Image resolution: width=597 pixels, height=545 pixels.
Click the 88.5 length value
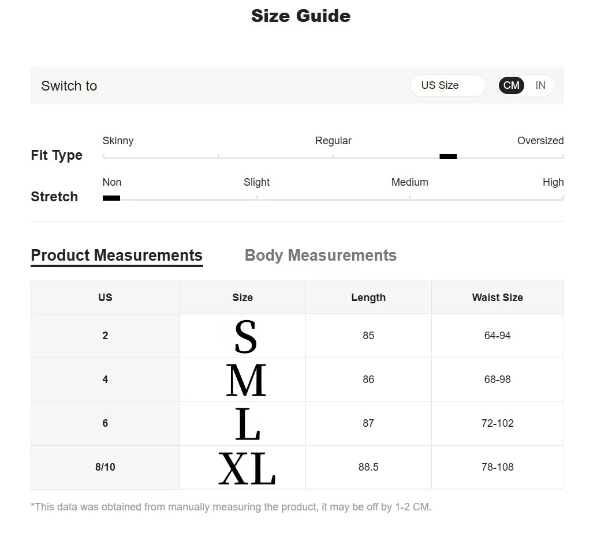coord(368,467)
